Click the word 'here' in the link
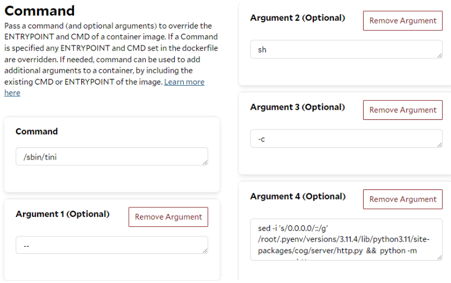The image size is (451, 283). point(12,93)
